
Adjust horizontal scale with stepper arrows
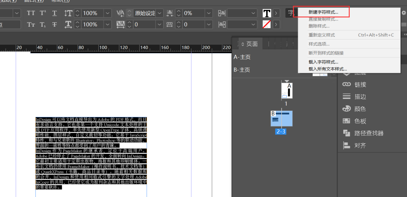click(x=77, y=24)
